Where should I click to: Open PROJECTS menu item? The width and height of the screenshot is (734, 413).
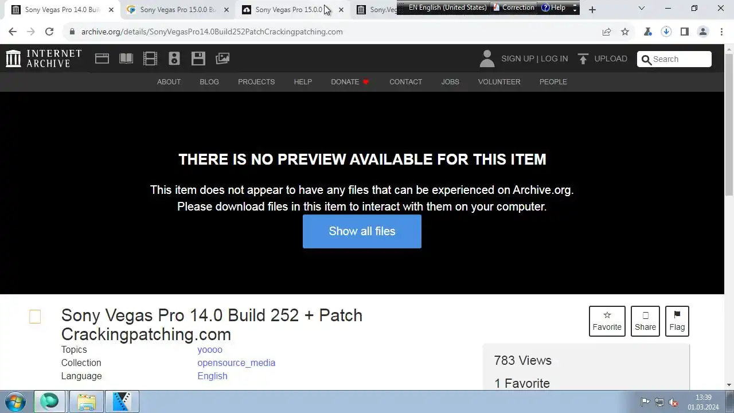click(x=256, y=82)
